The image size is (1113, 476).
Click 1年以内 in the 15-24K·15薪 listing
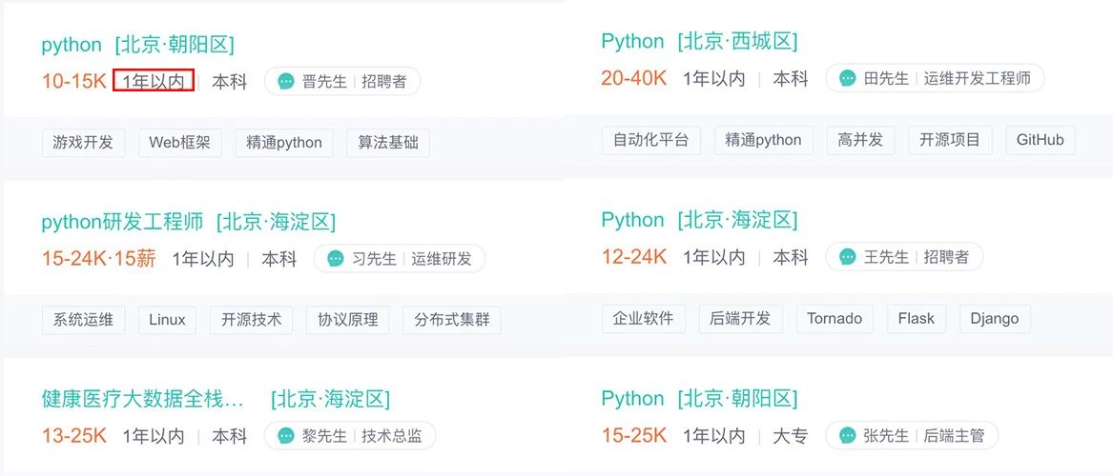pos(203,259)
